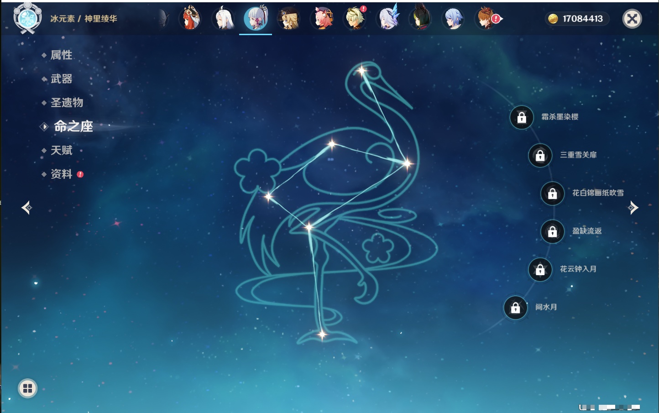659x413 pixels.
Task: Go to next character with right arrow
Action: point(633,208)
